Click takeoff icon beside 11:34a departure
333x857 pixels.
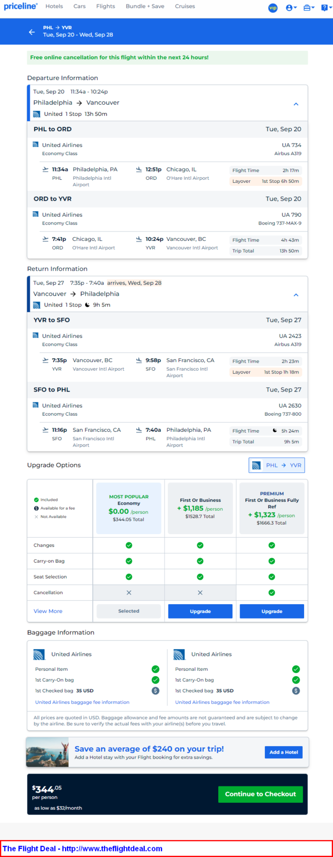[46, 169]
